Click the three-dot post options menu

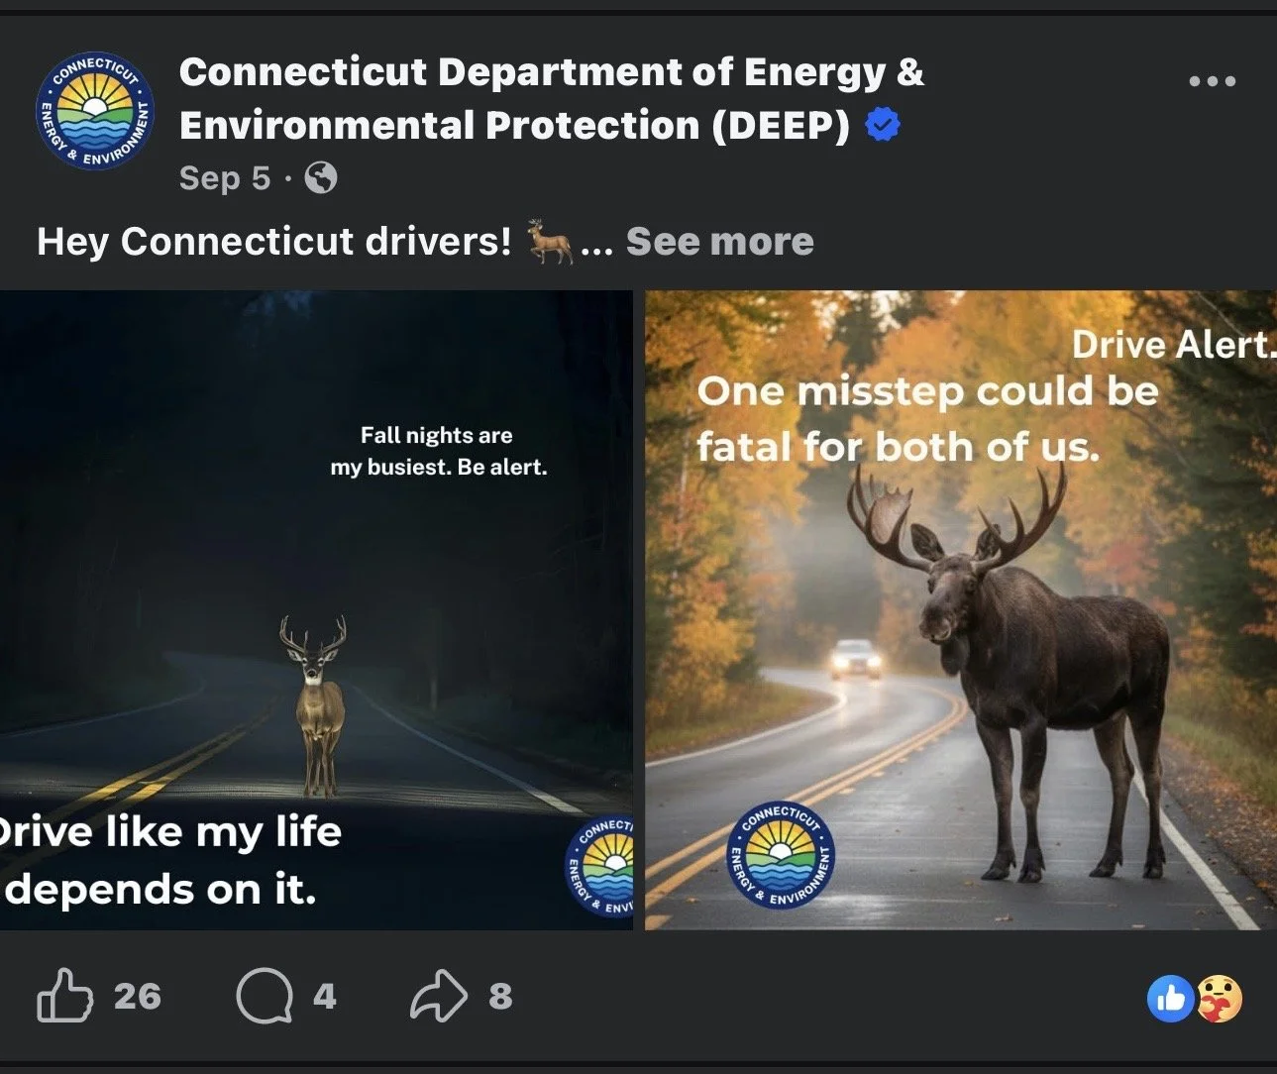click(x=1212, y=81)
